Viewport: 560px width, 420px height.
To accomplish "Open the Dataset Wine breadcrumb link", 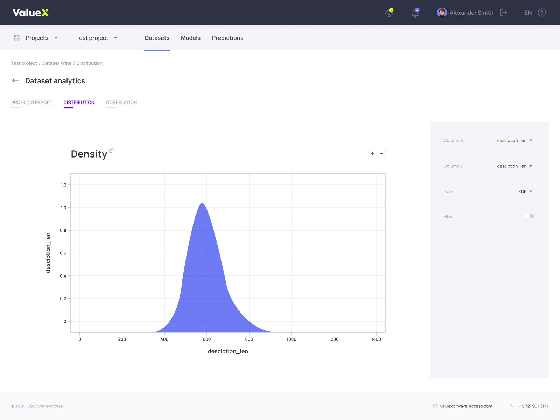I will click(57, 63).
